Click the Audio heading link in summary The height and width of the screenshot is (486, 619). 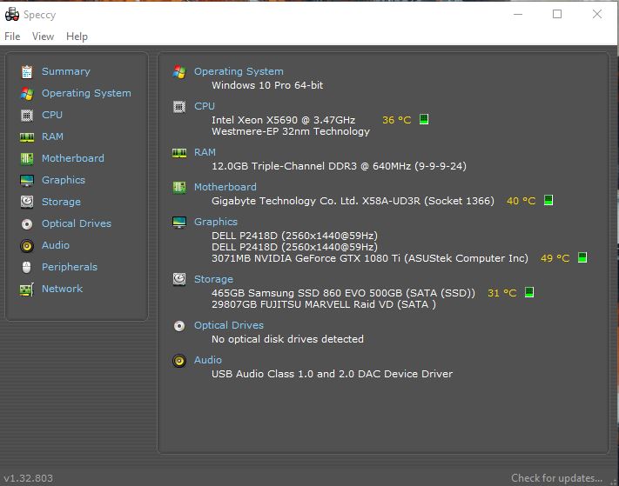pyautogui.click(x=208, y=360)
